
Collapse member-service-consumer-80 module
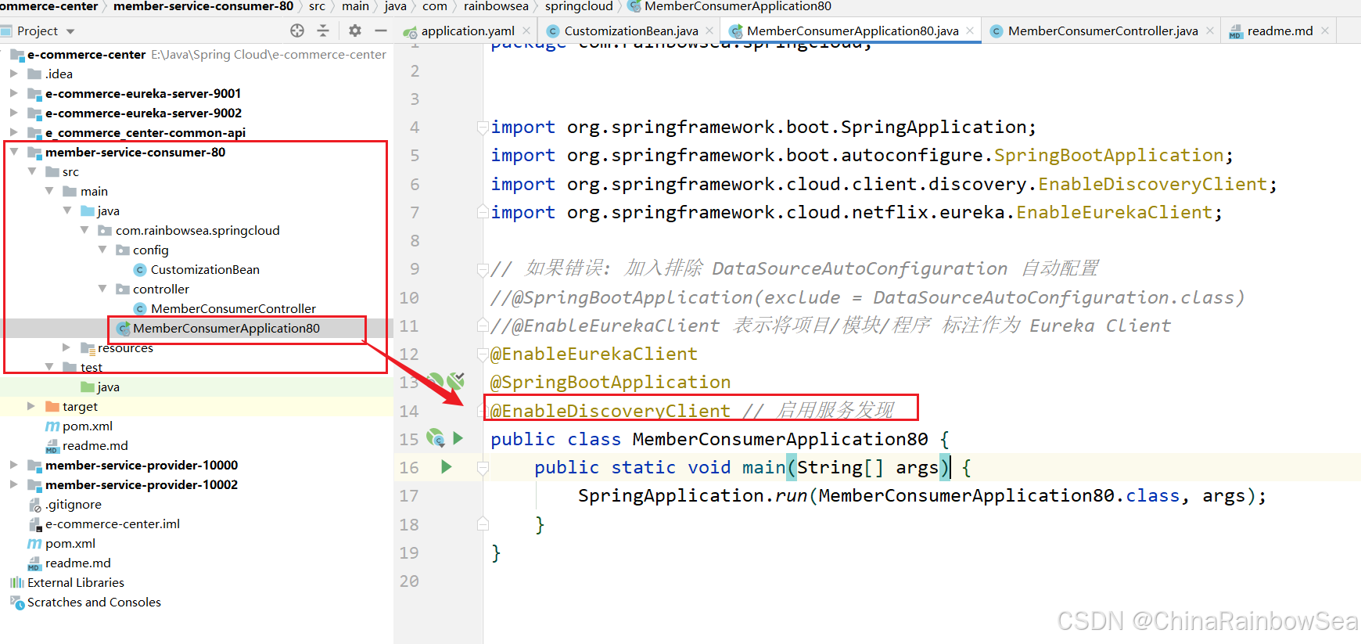13,152
